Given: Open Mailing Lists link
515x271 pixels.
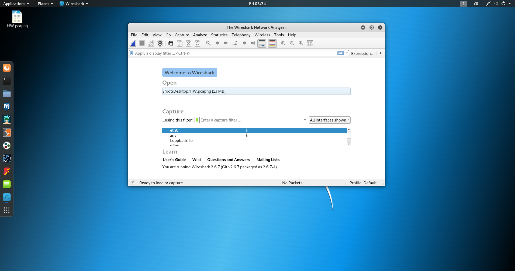Looking at the screenshot, I should 268,160.
